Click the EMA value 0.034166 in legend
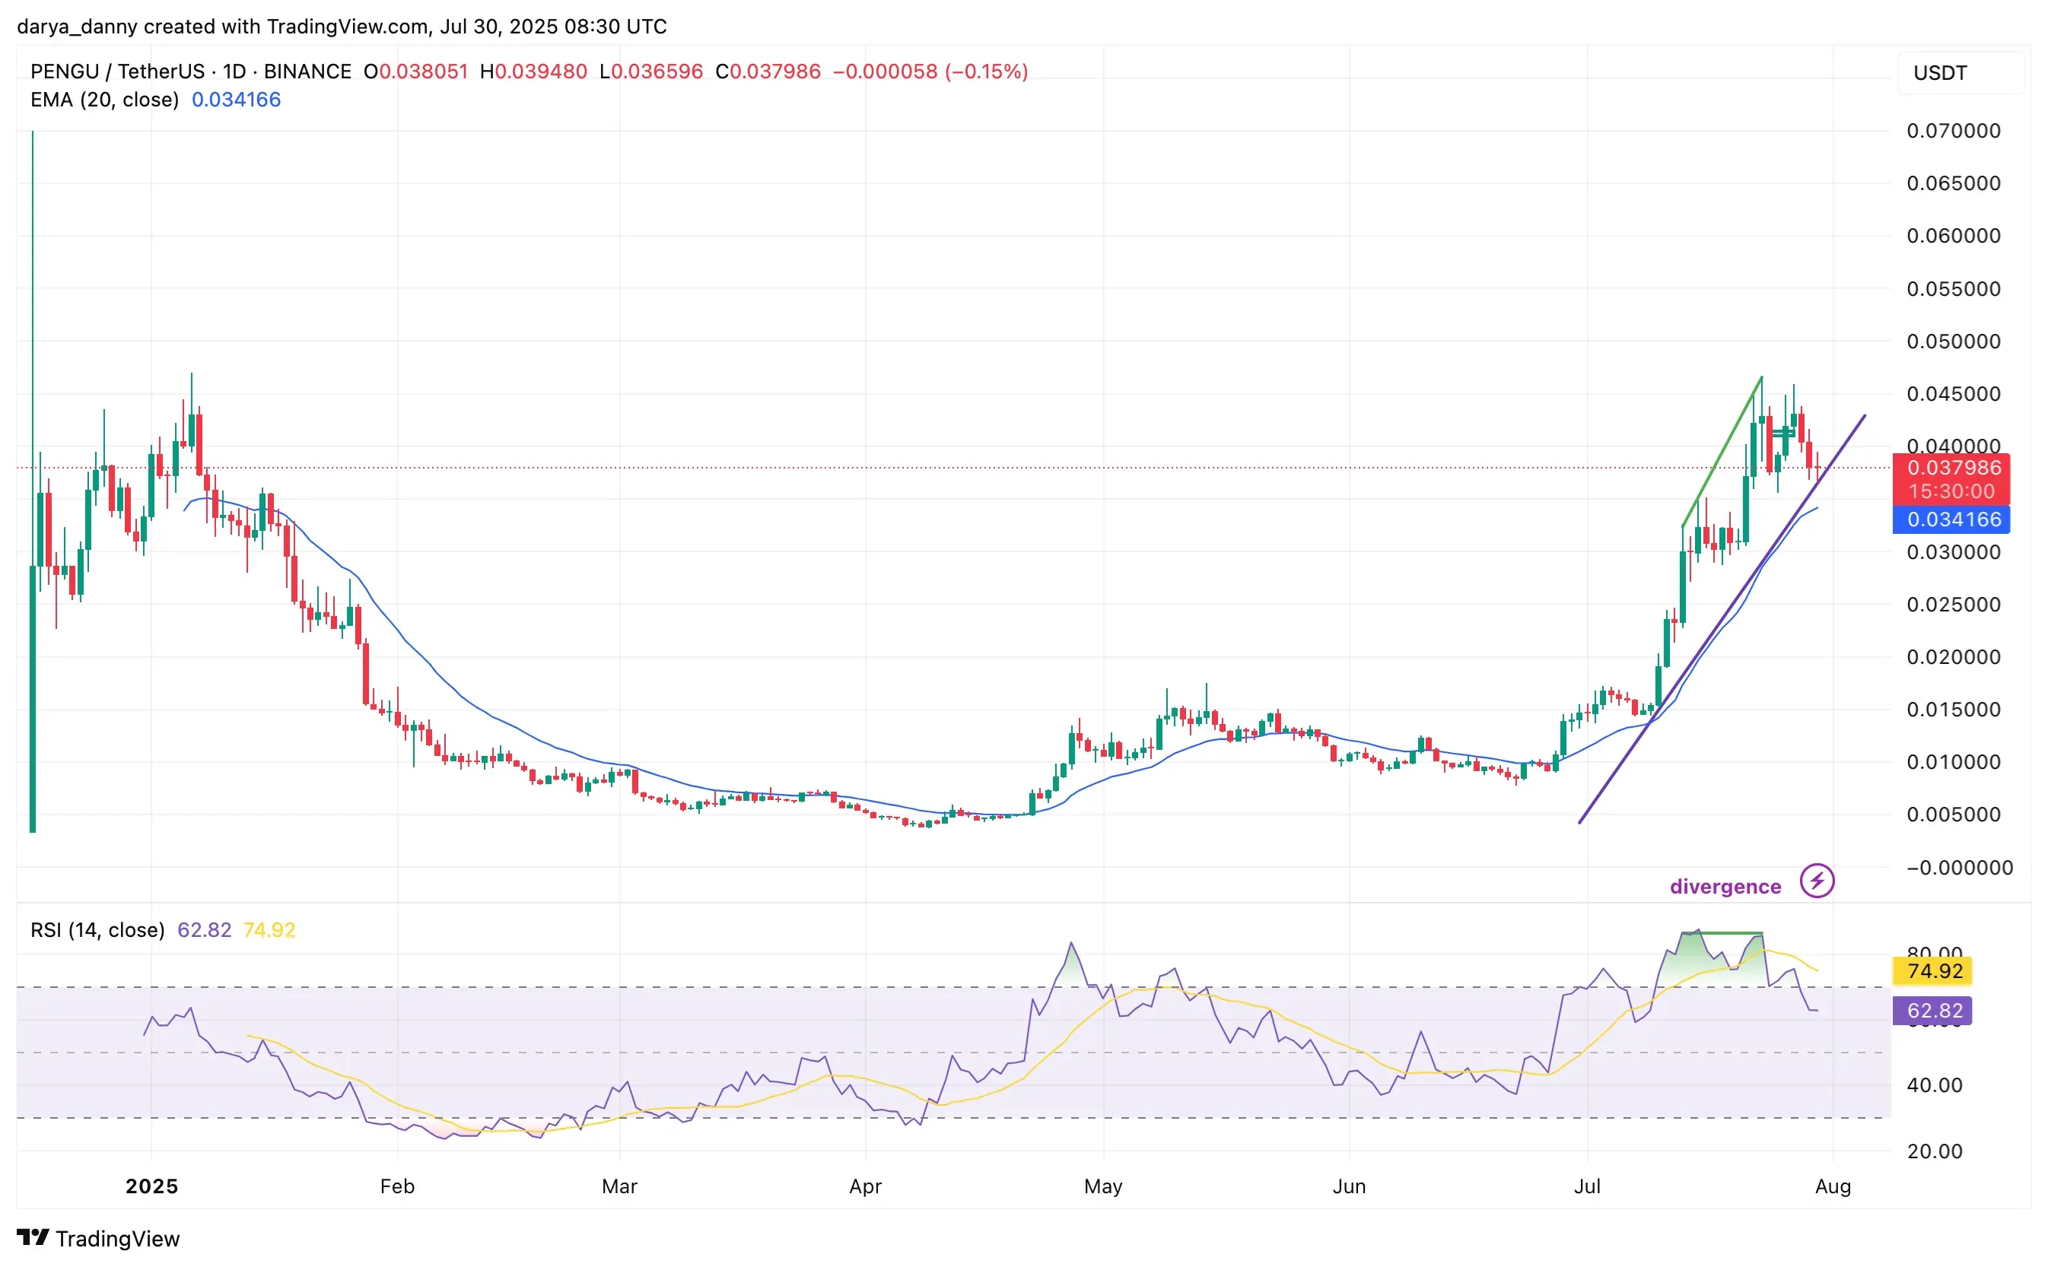2048x1267 pixels. pyautogui.click(x=237, y=100)
